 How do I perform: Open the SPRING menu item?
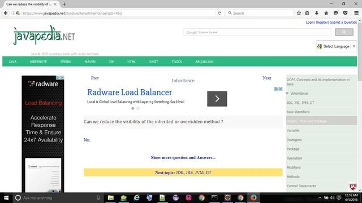coord(66,61)
